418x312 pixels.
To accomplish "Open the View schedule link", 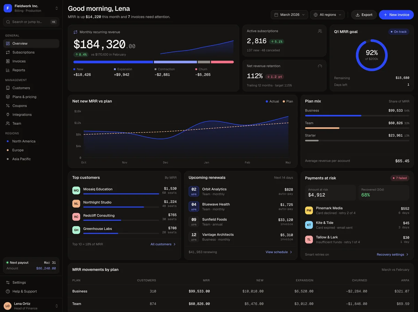I will [279, 252].
